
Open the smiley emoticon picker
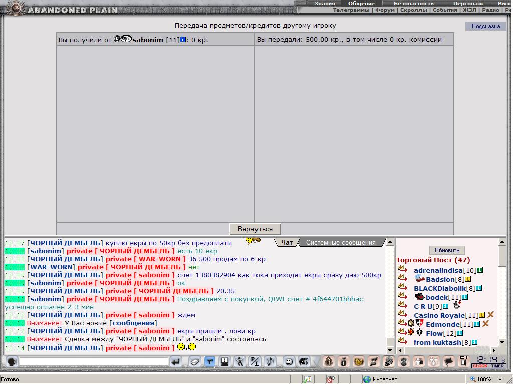point(289,362)
